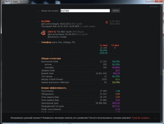The image size is (164, 124).
Task: Click the Боевой опыт value 16 921 440
Action: pyautogui.click(x=101, y=73)
